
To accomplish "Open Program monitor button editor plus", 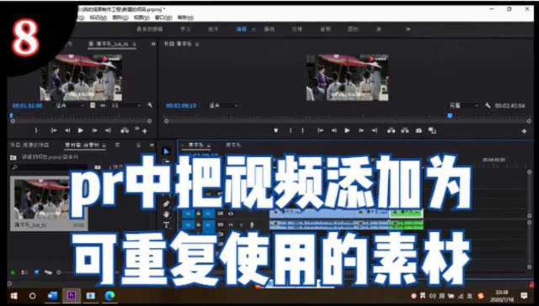I will [x=524, y=131].
